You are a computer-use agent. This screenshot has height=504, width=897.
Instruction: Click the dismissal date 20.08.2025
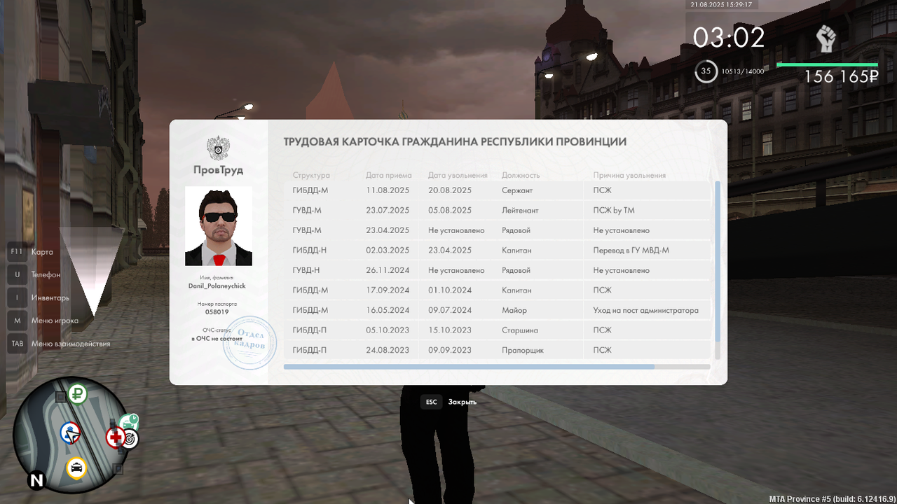(450, 190)
